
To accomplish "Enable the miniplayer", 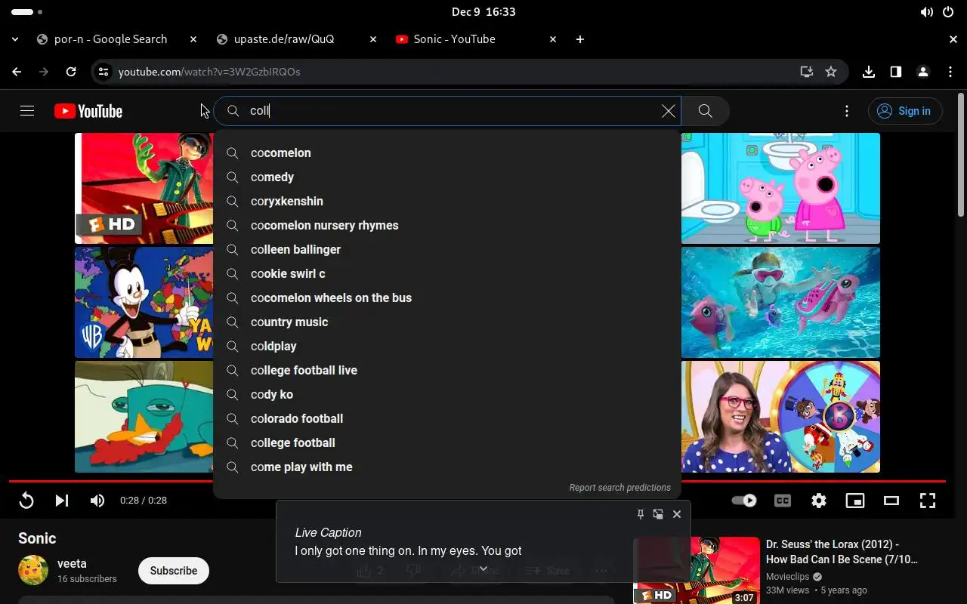I will point(855,501).
